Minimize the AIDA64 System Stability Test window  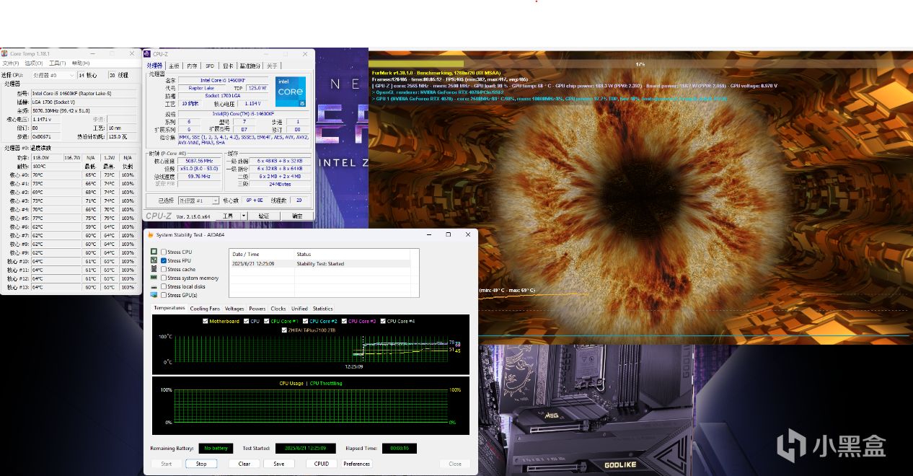click(x=428, y=234)
